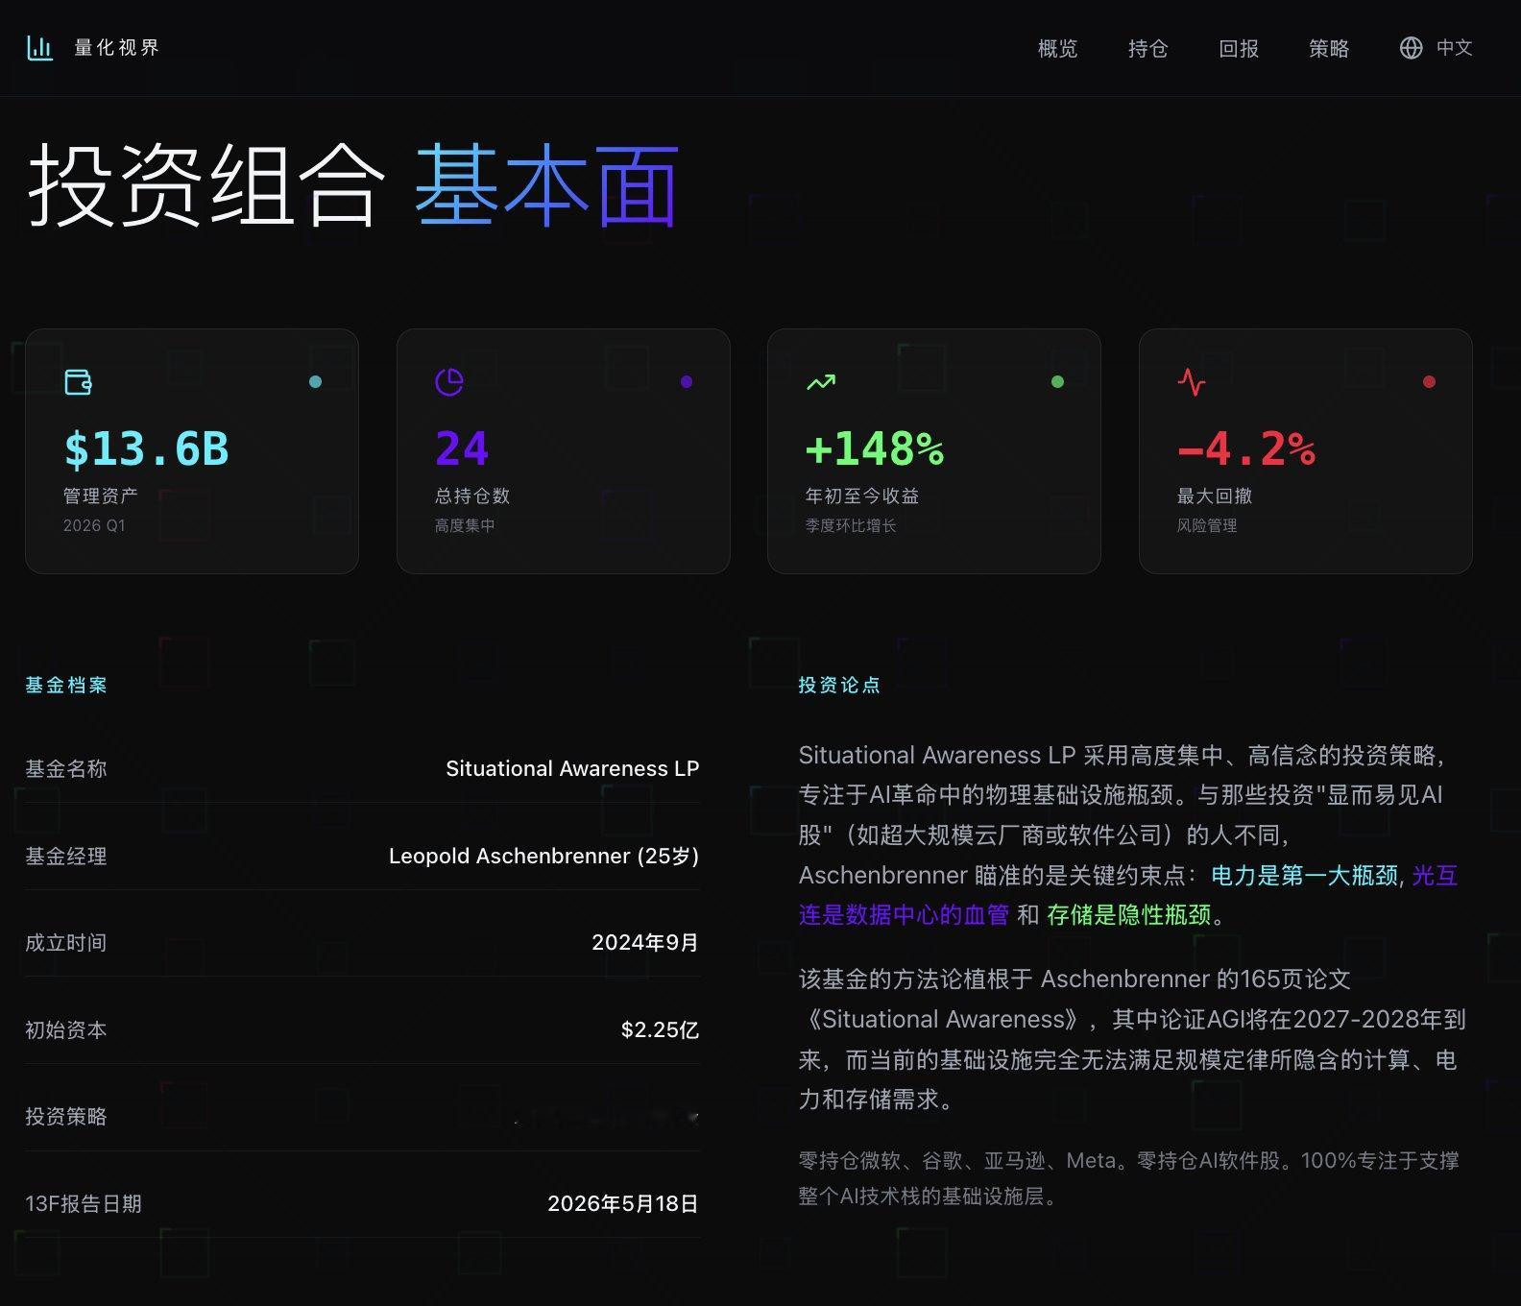The height and width of the screenshot is (1306, 1521).
Task: Click the highlighted phrase 电力是第一大瓶颈
Action: [x=1304, y=875]
